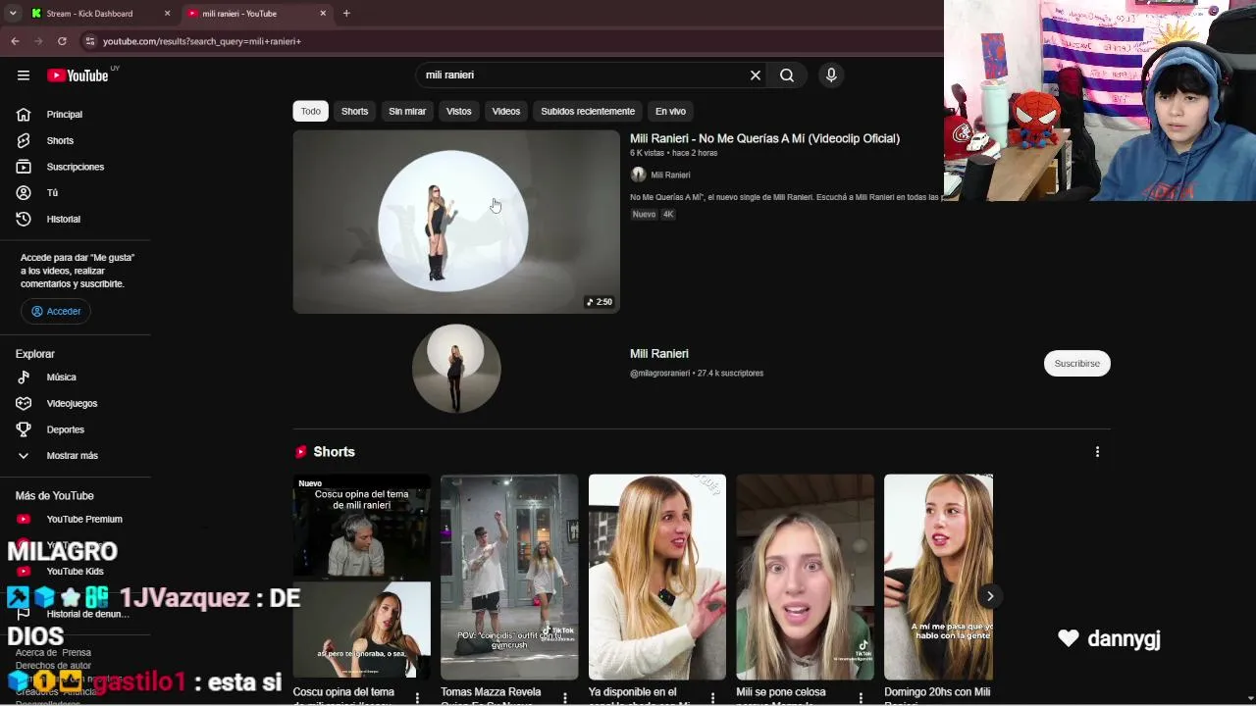Open the Shorts section heading
The height and width of the screenshot is (706, 1256).
[334, 452]
